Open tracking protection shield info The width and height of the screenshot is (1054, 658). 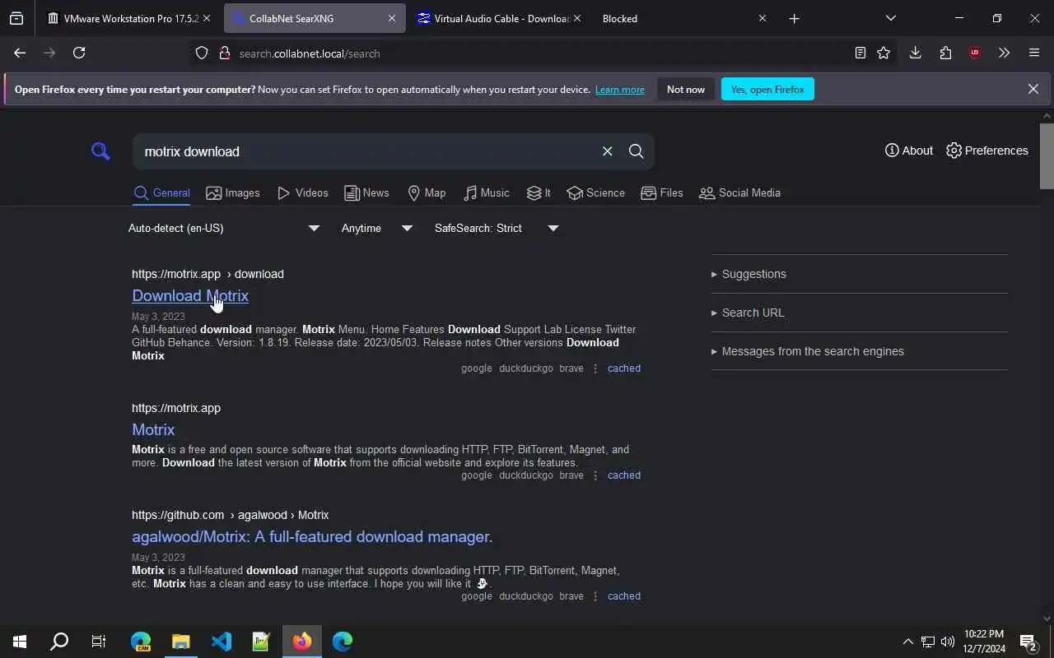coord(202,53)
